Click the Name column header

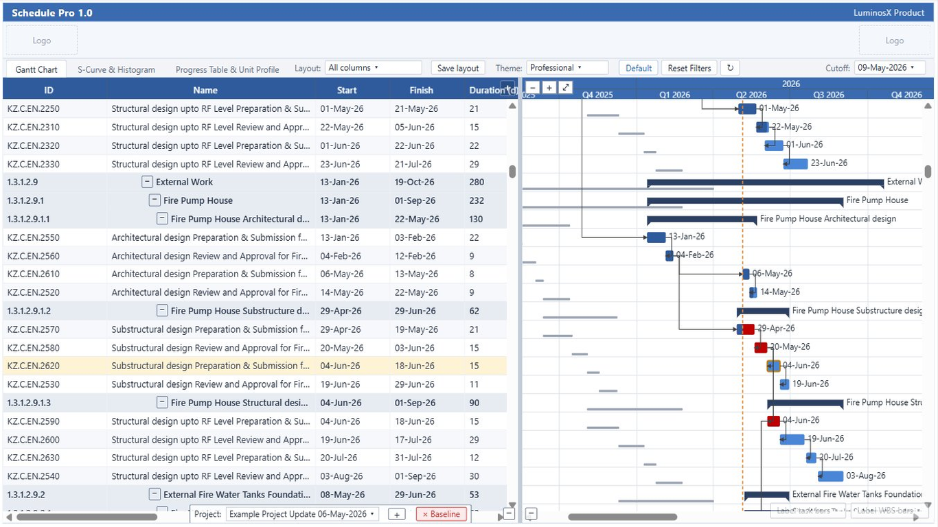pos(205,90)
